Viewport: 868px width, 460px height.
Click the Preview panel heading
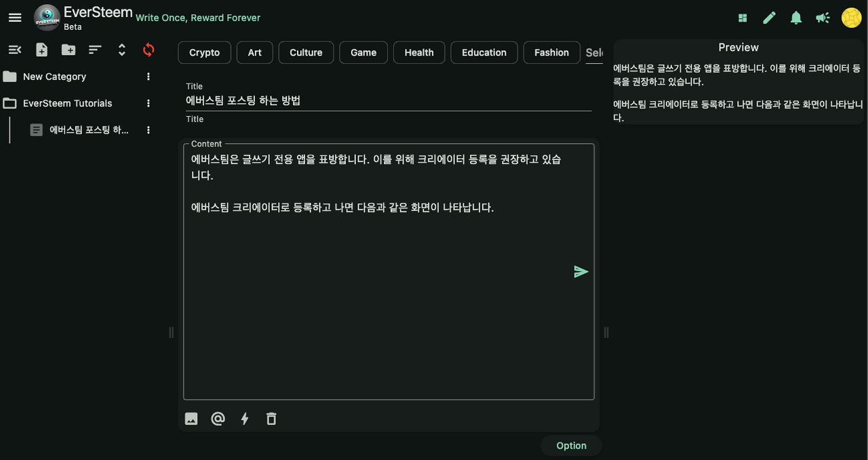click(738, 47)
